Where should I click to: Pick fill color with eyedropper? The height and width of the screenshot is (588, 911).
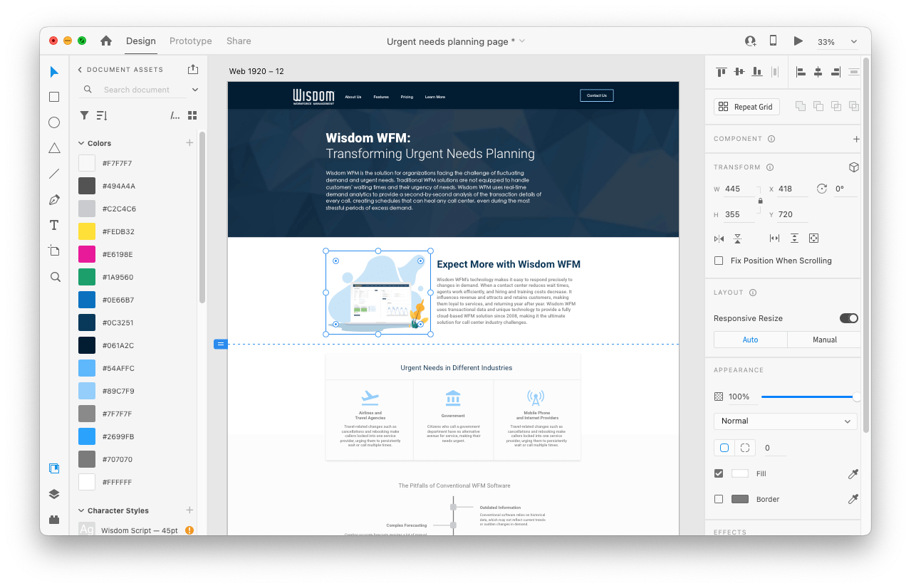coord(853,473)
